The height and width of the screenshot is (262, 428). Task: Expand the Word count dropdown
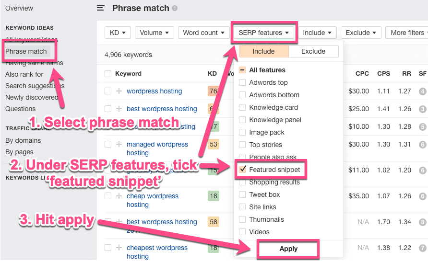click(x=204, y=33)
